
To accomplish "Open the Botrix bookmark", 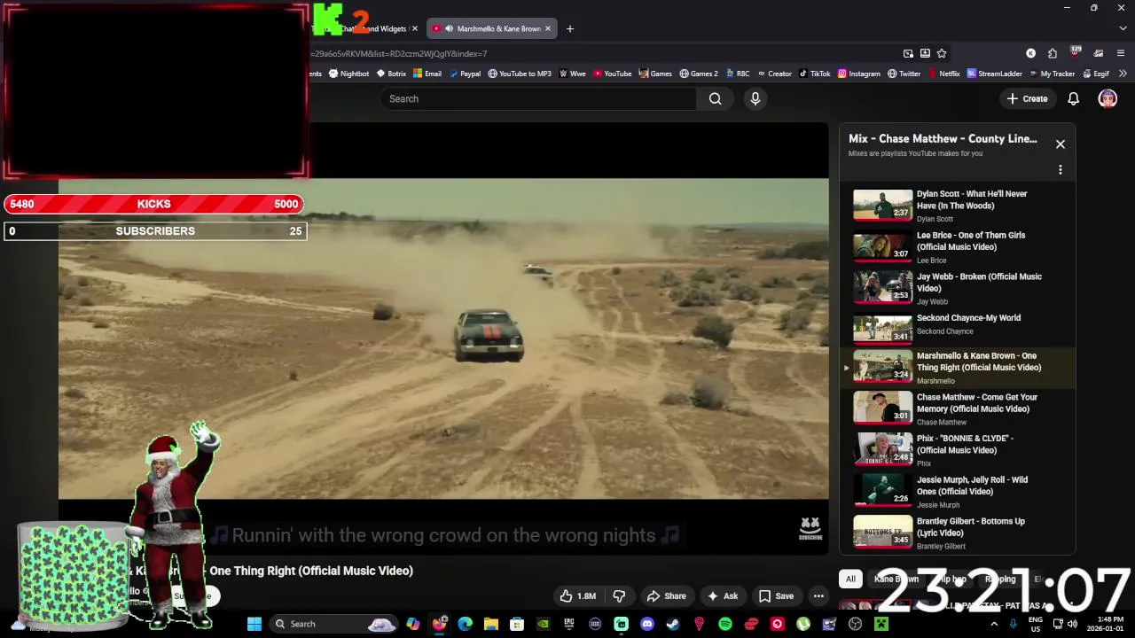I will click(391, 74).
